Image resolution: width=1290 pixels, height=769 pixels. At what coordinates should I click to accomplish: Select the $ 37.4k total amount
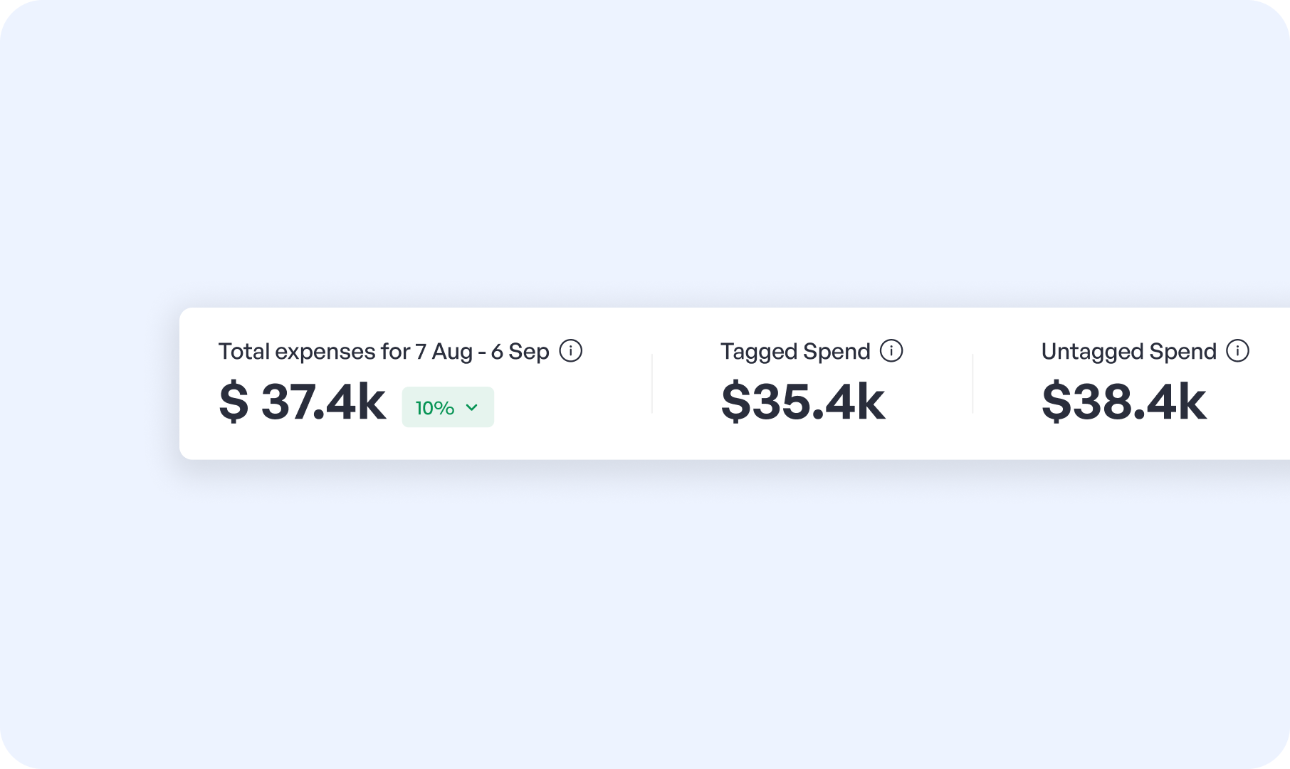coord(302,403)
